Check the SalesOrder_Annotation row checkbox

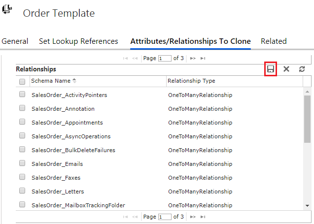(22, 108)
